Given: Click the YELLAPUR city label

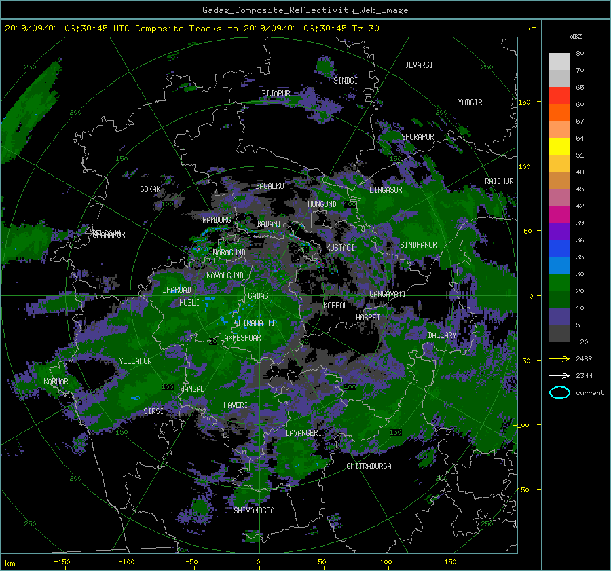Looking at the screenshot, I should tap(135, 361).
